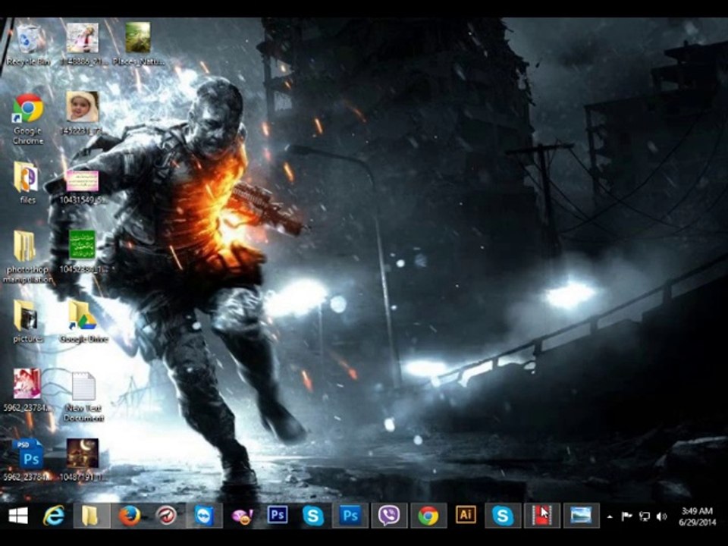This screenshot has width=728, height=546.
Task: Click the red filmstrip recorder taskbar icon
Action: point(541,516)
